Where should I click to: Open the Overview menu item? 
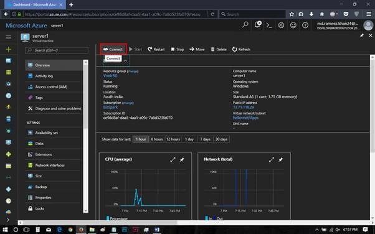54,65
